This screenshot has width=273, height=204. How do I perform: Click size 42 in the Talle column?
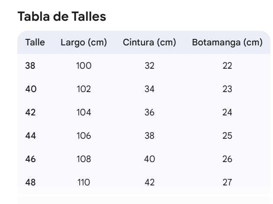tap(30, 112)
